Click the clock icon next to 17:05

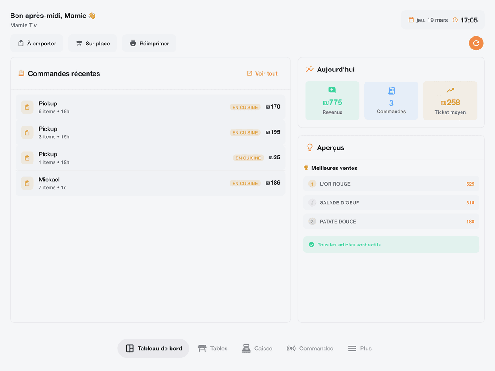455,20
